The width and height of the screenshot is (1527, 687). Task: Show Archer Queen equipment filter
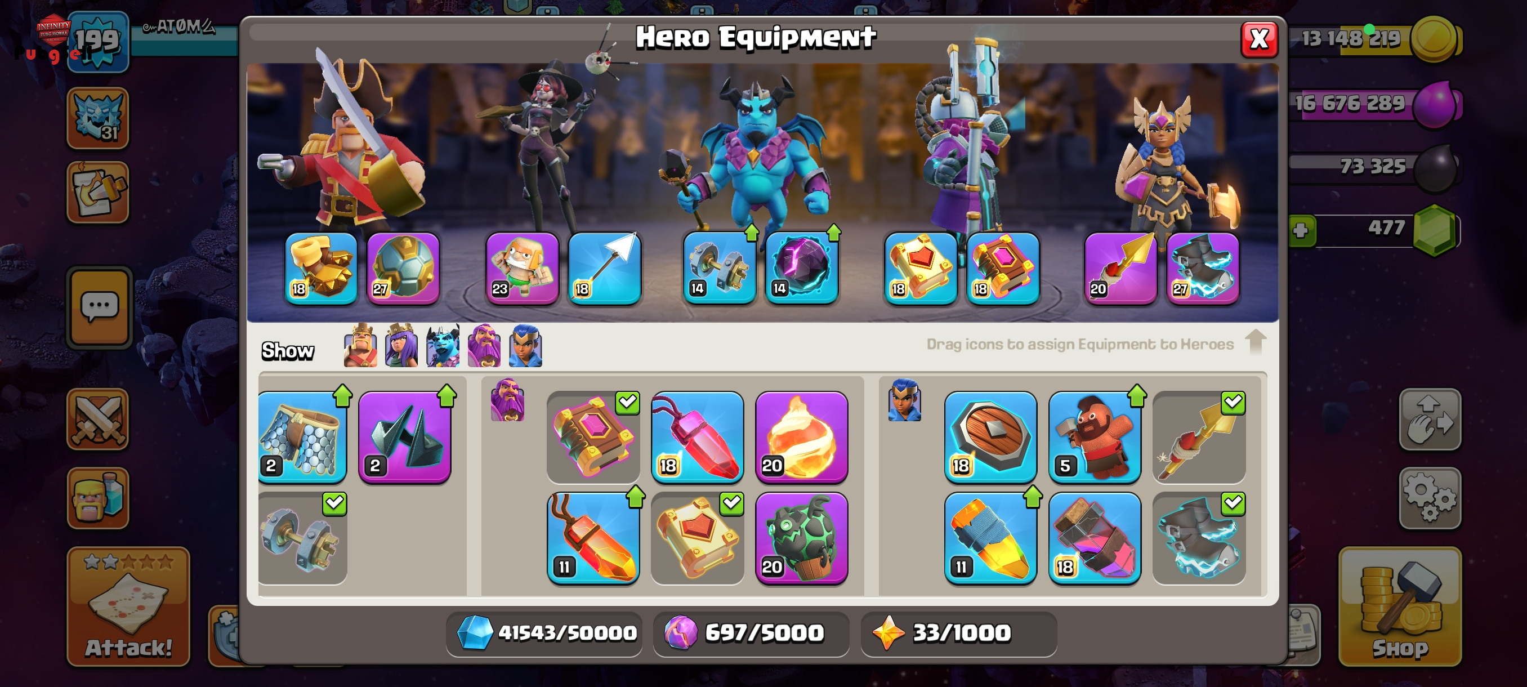pos(401,346)
